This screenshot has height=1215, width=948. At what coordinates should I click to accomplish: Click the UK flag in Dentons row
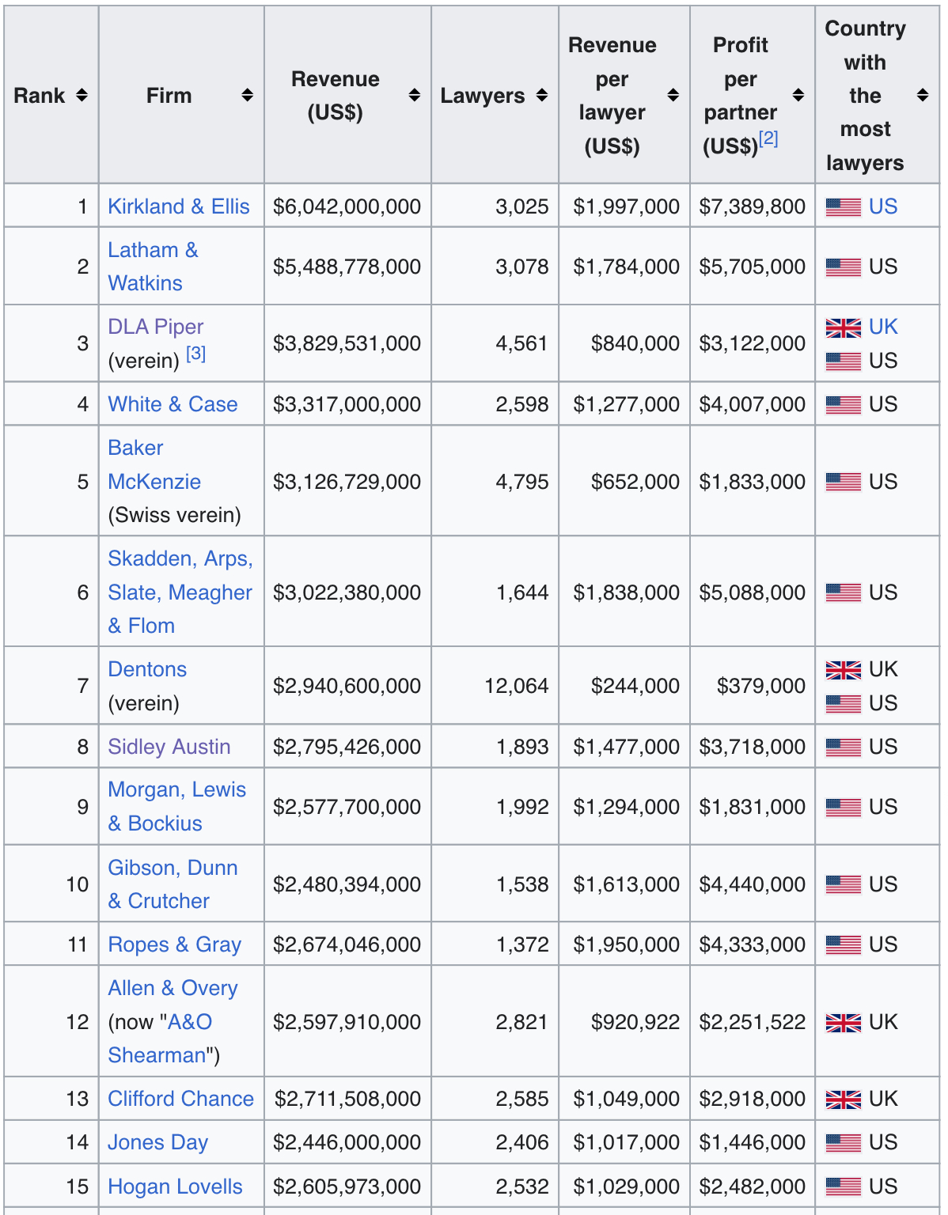tap(843, 670)
